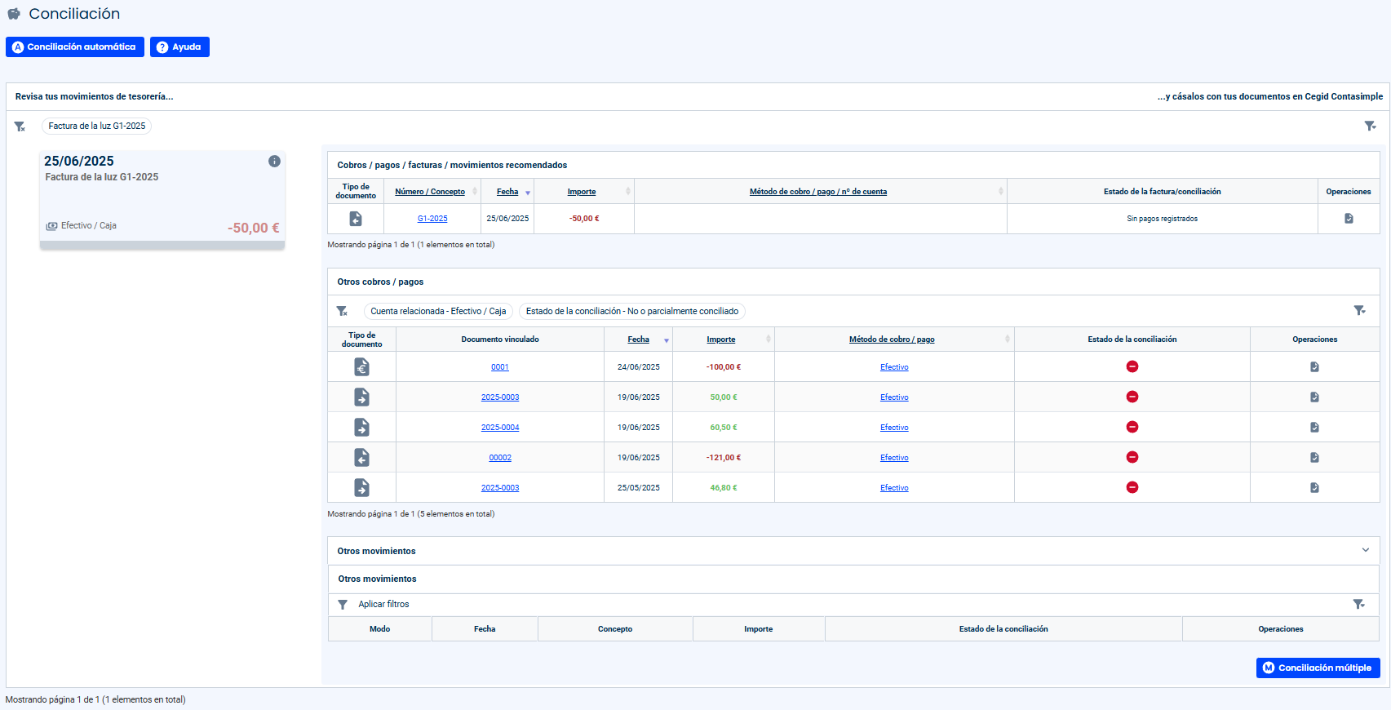Open the Ayuda help button
1391x710 pixels.
tap(179, 47)
